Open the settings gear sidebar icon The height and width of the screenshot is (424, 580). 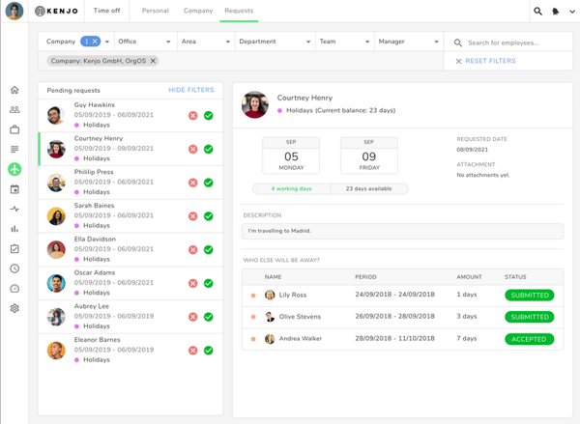pyautogui.click(x=14, y=308)
